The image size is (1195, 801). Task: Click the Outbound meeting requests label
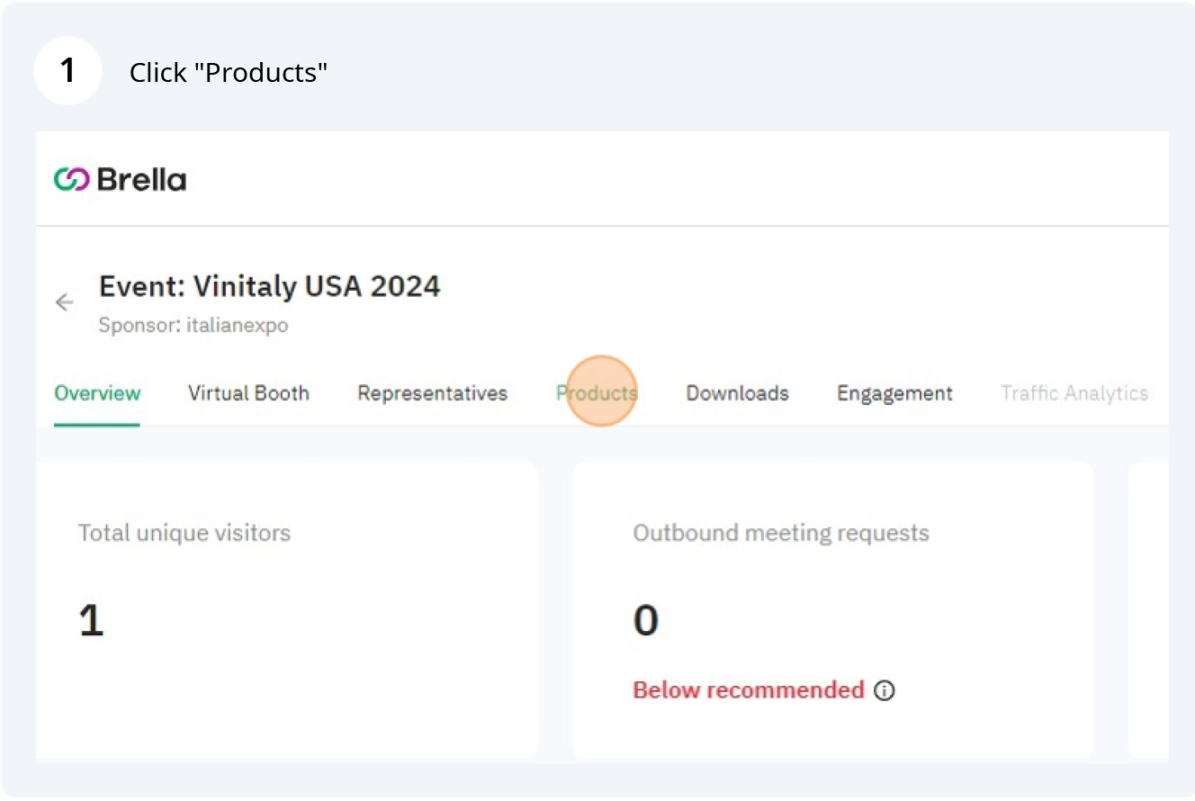point(781,533)
